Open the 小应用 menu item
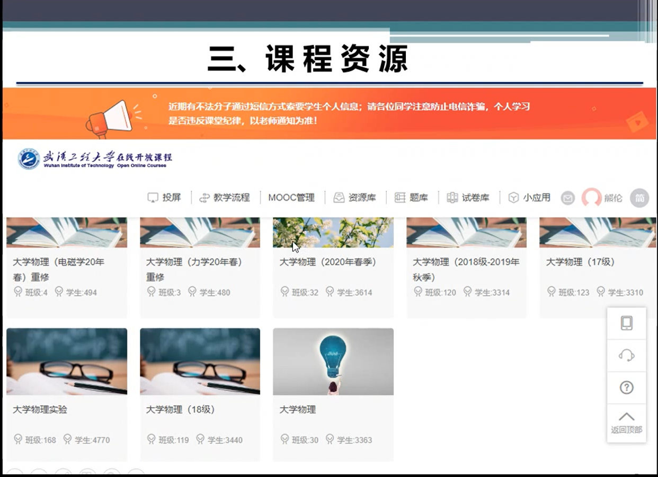Screen dimensions: 658x477 [537, 198]
